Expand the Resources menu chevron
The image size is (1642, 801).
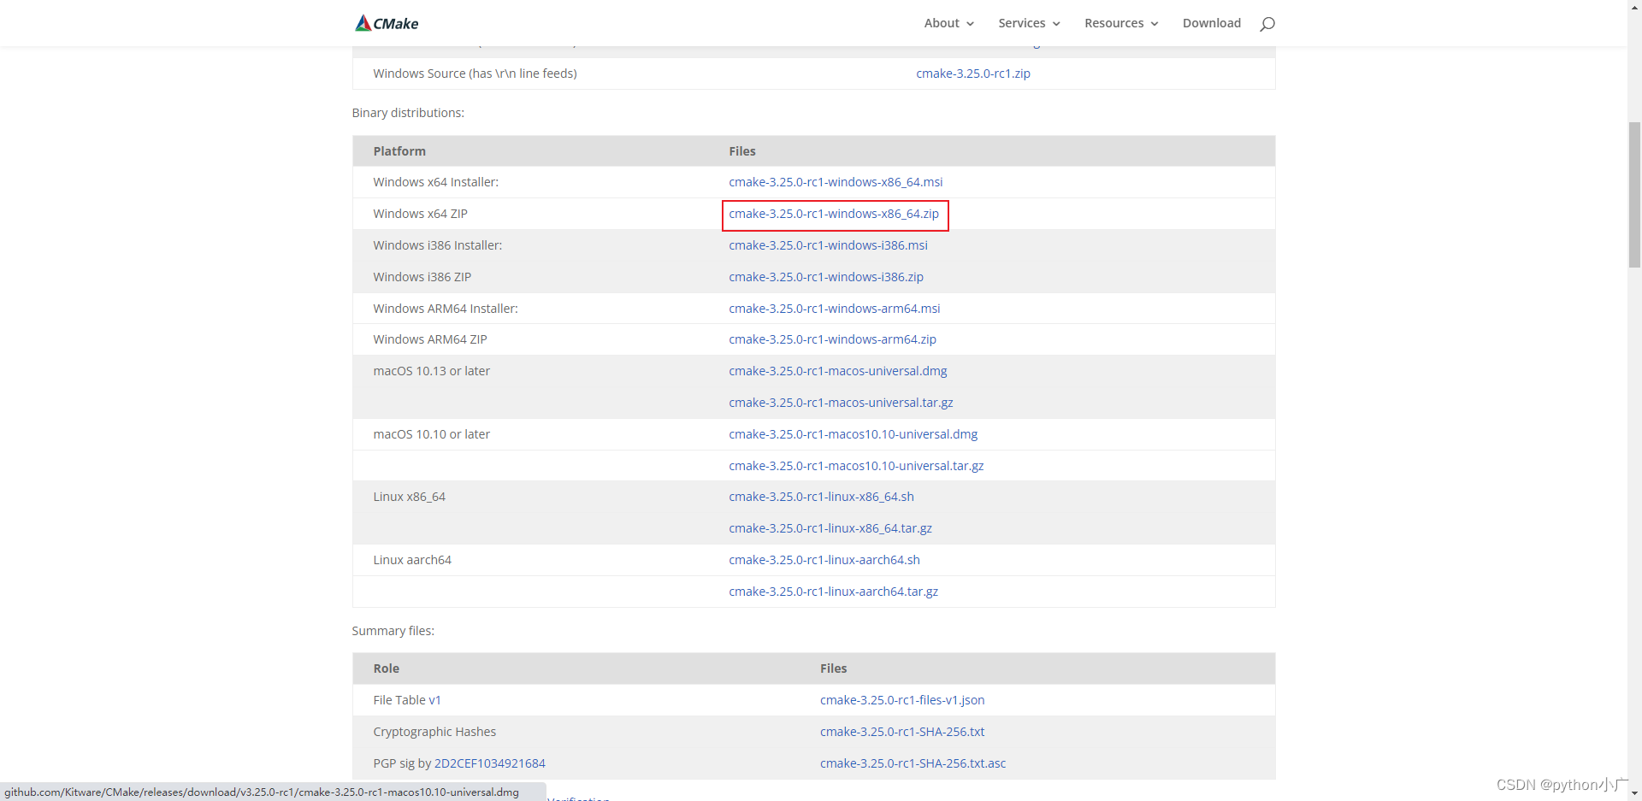coord(1155,24)
